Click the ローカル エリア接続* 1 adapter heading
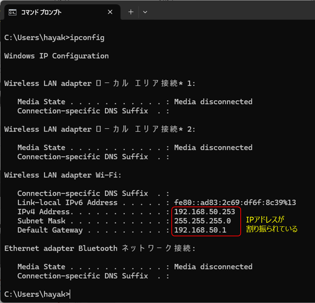315x303 pixels. pos(100,84)
